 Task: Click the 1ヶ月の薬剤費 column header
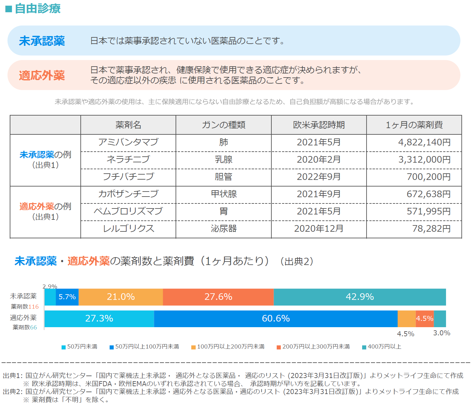414,125
